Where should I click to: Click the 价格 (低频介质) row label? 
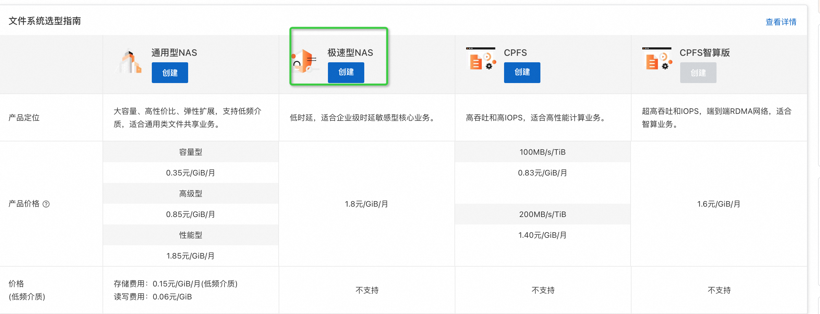pos(27,290)
